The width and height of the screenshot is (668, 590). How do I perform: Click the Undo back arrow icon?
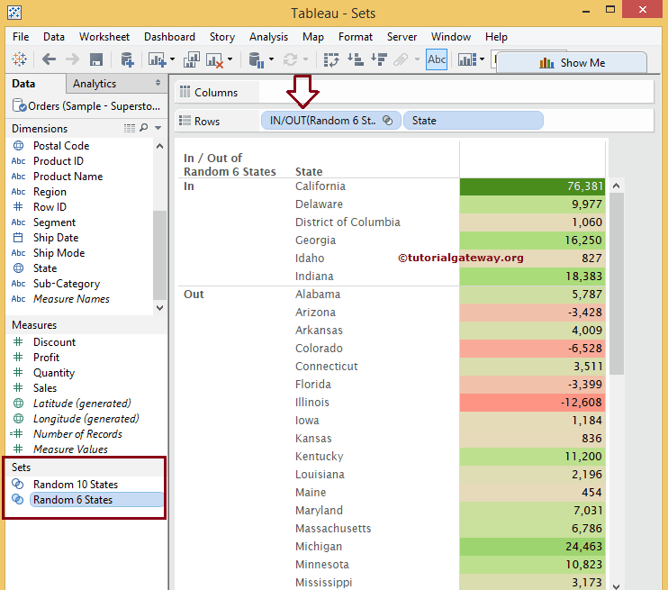[x=49, y=60]
